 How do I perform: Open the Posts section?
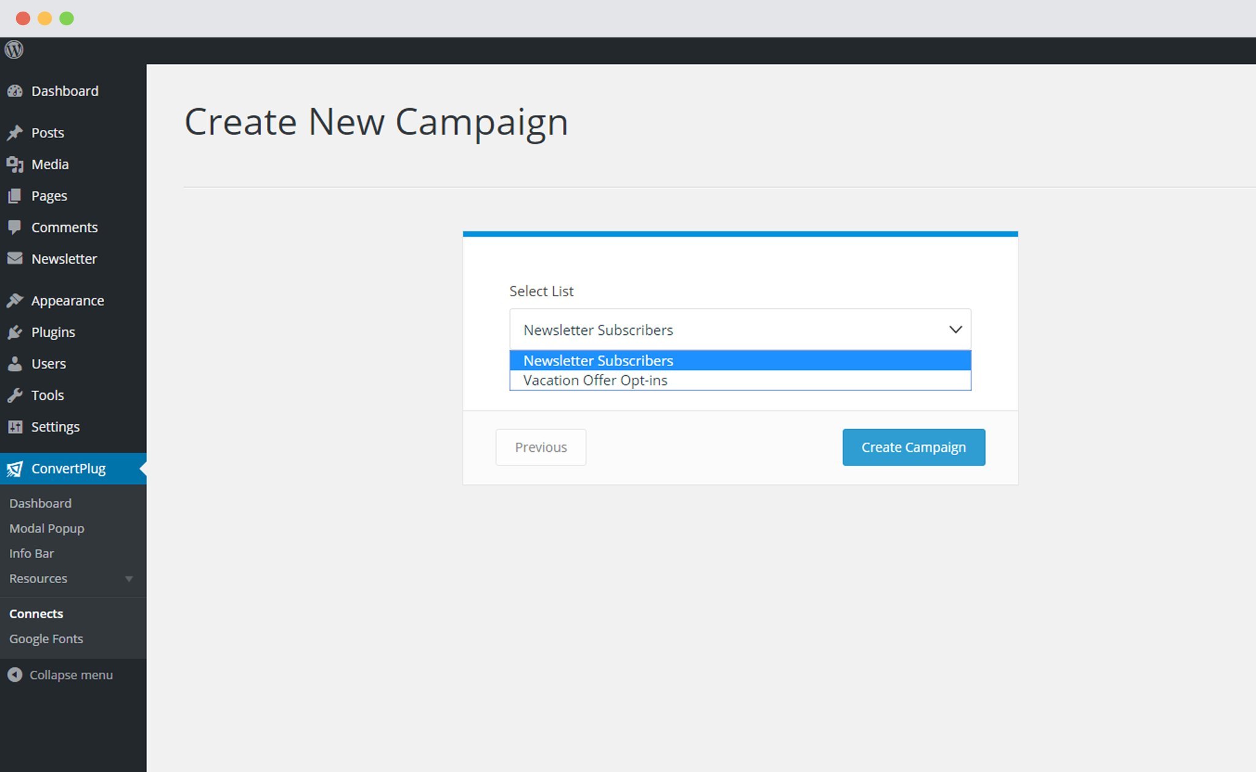[x=48, y=132]
